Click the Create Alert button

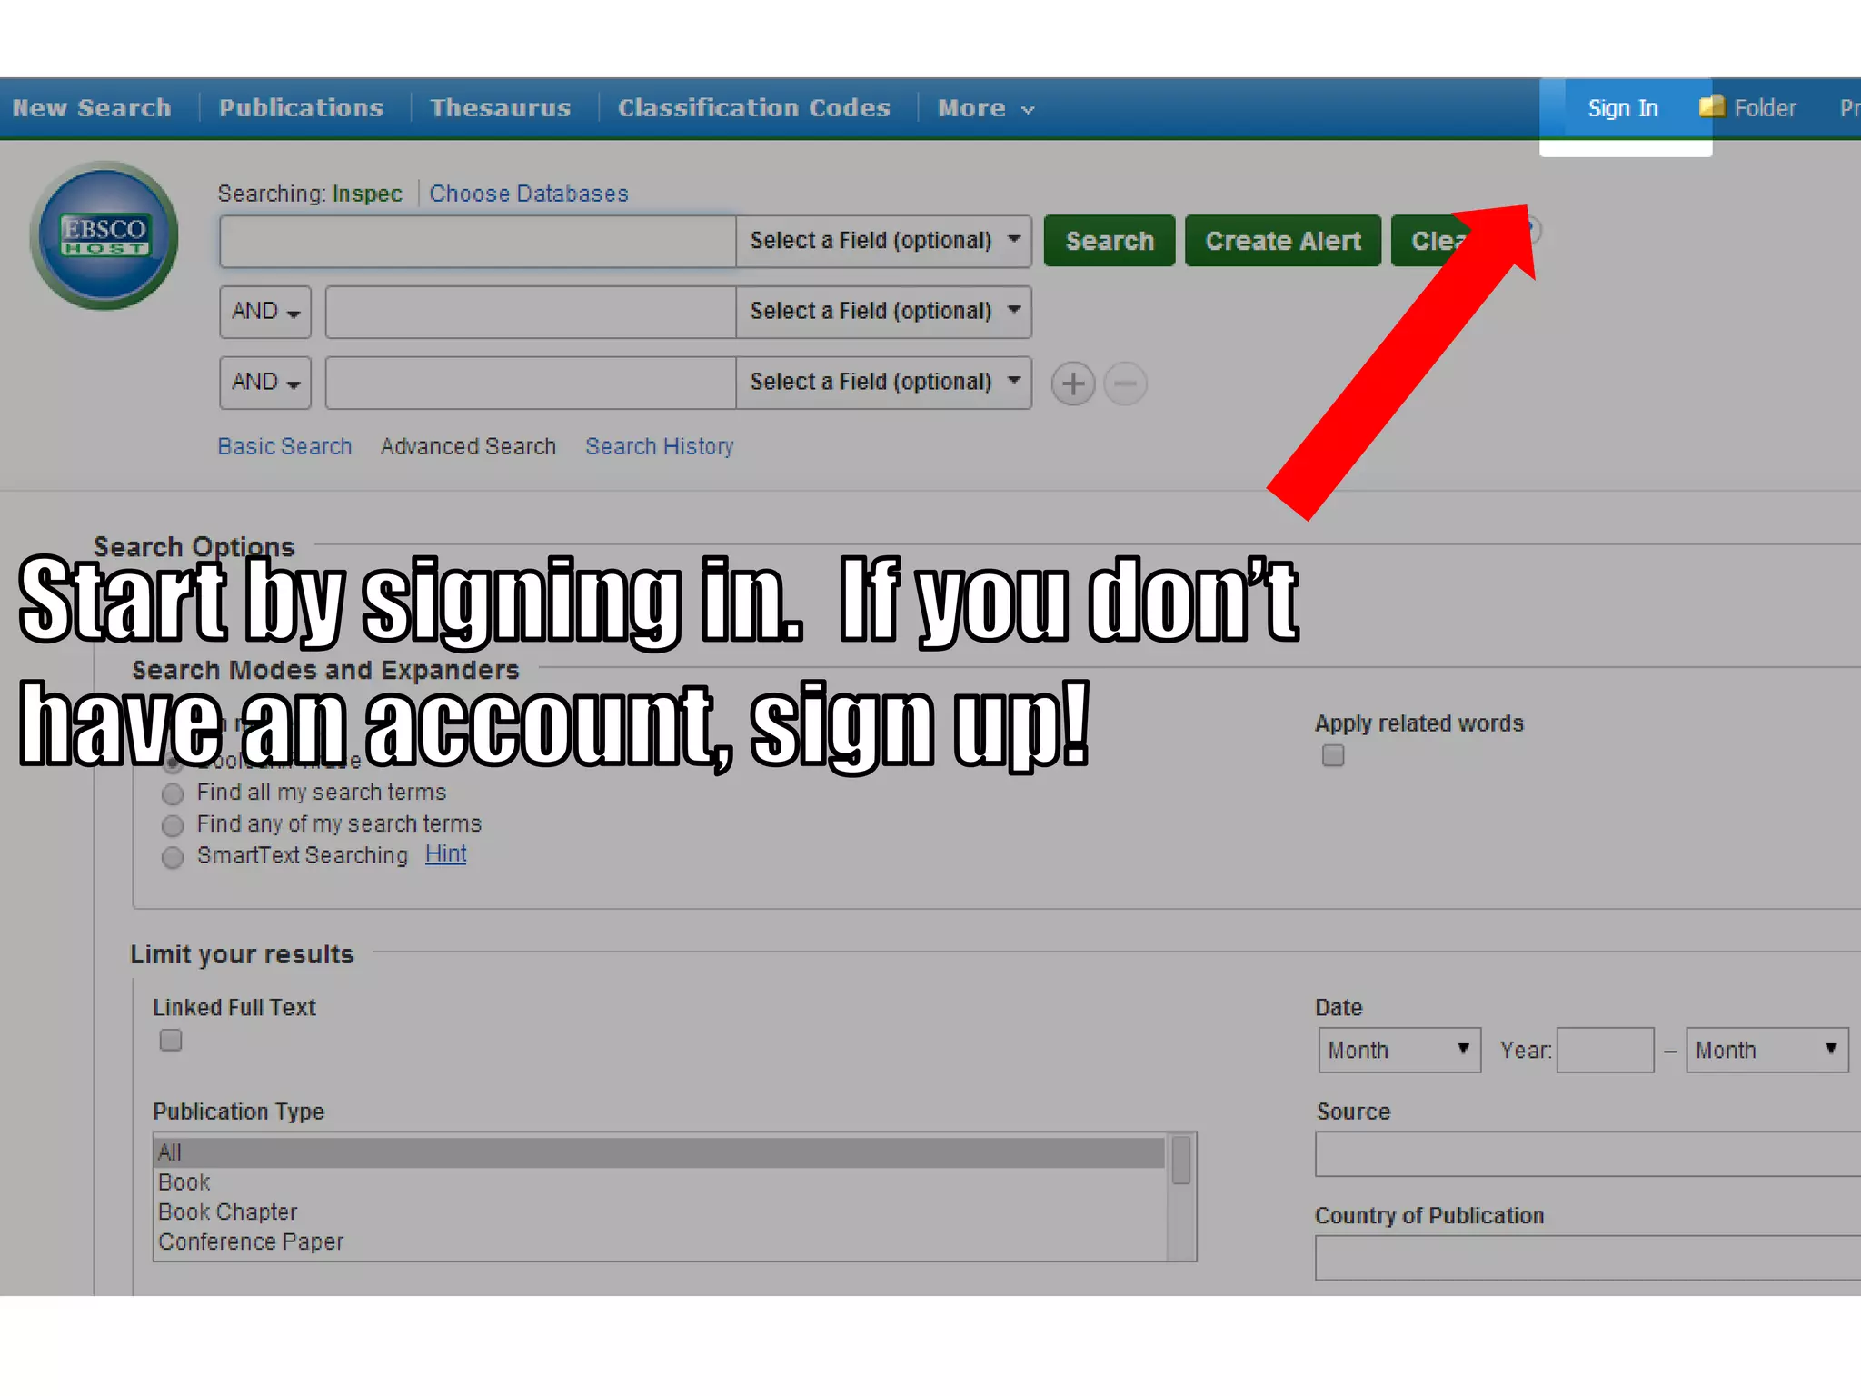coord(1282,241)
